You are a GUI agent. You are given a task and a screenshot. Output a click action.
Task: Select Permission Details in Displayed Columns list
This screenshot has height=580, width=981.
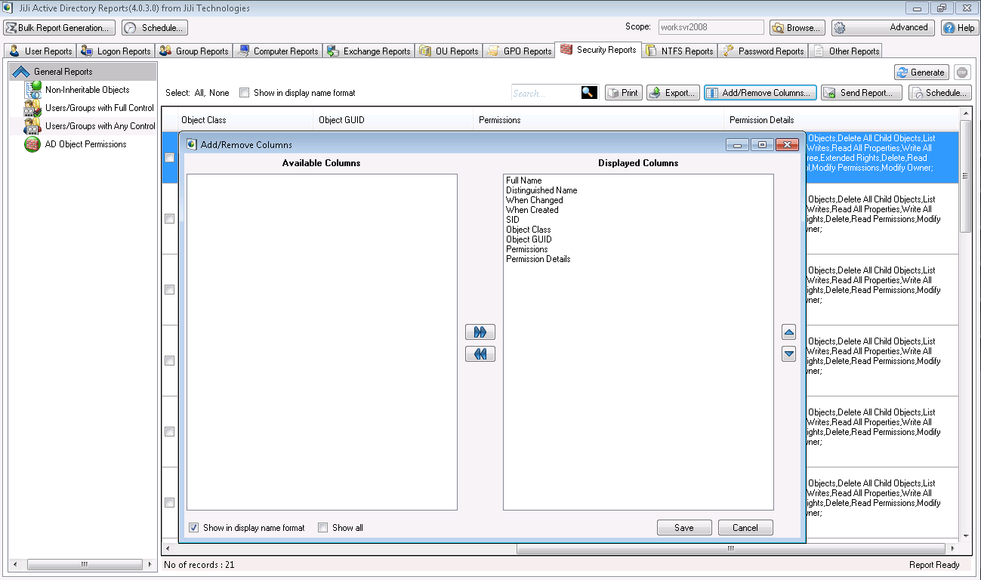pos(538,259)
